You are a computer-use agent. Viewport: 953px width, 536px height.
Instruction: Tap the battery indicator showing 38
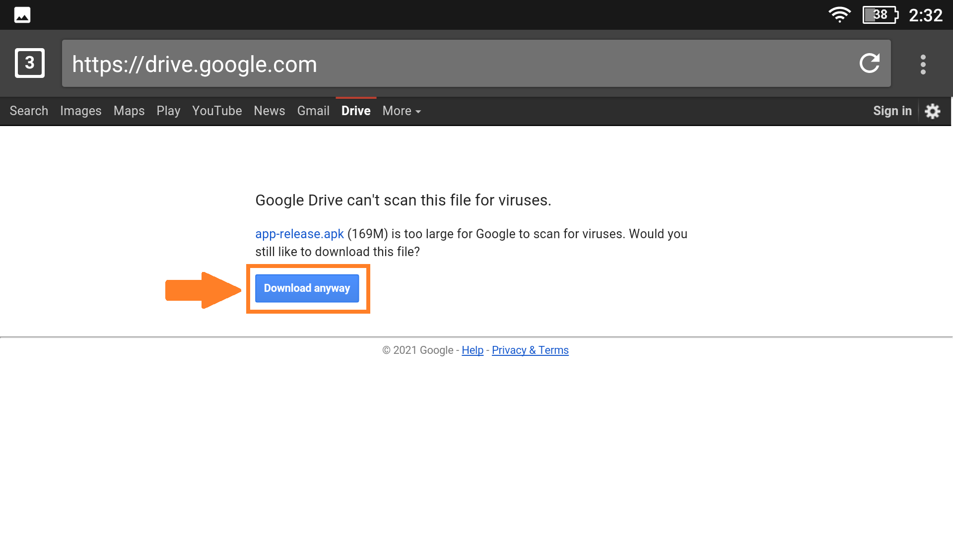point(881,15)
